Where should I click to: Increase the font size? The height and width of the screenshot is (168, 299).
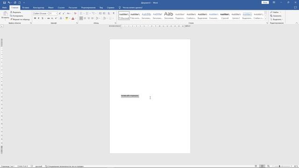[x=60, y=14]
